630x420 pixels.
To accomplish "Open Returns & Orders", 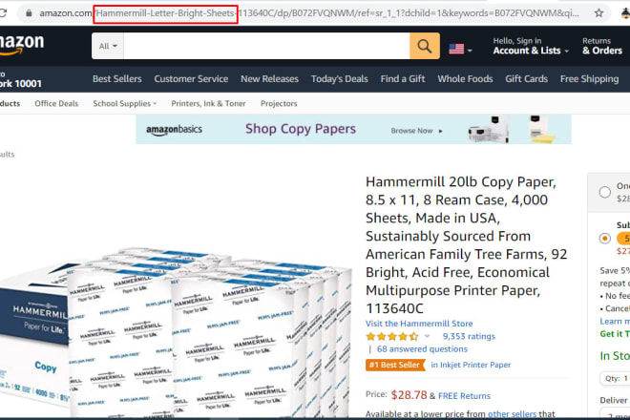I will pyautogui.click(x=602, y=46).
